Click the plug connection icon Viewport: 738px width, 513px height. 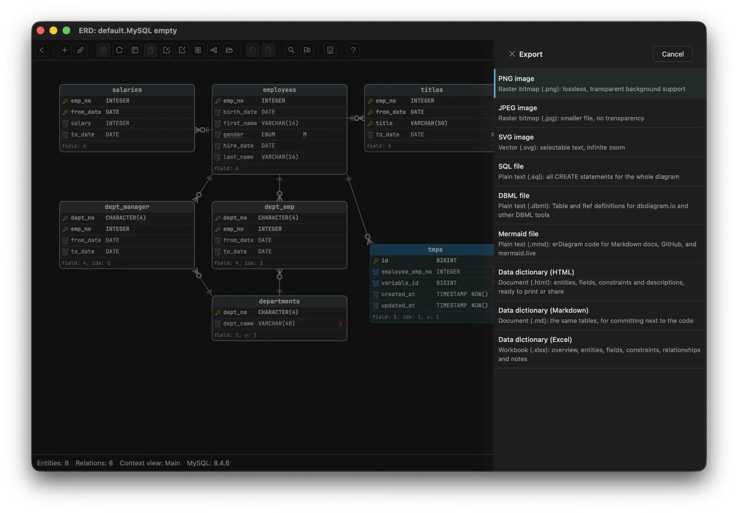[80, 50]
